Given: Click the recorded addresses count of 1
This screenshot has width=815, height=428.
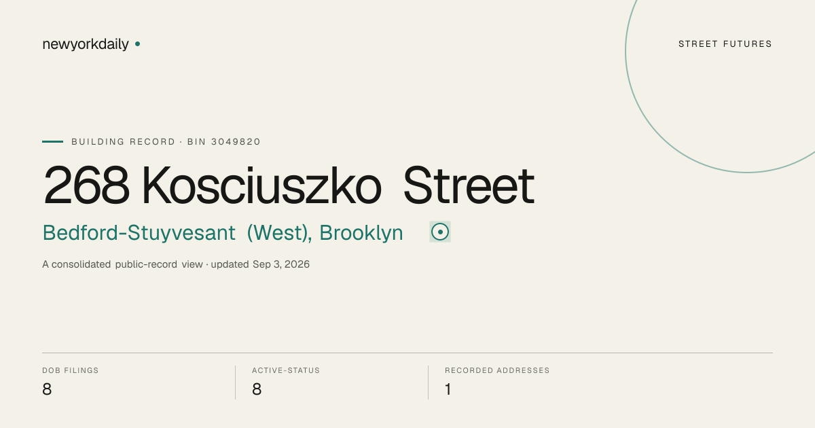Looking at the screenshot, I should (448, 389).
